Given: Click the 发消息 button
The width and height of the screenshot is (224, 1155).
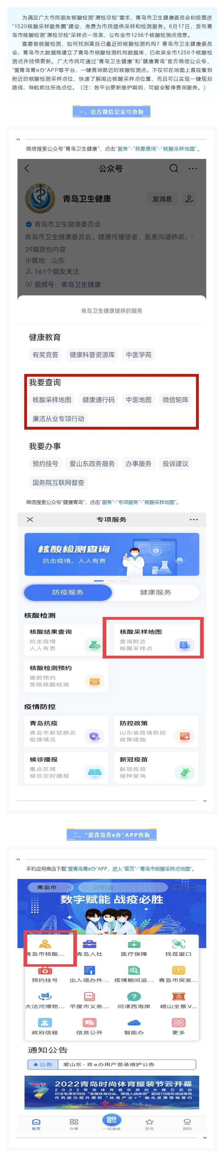Looking at the screenshot, I should pos(162,199).
